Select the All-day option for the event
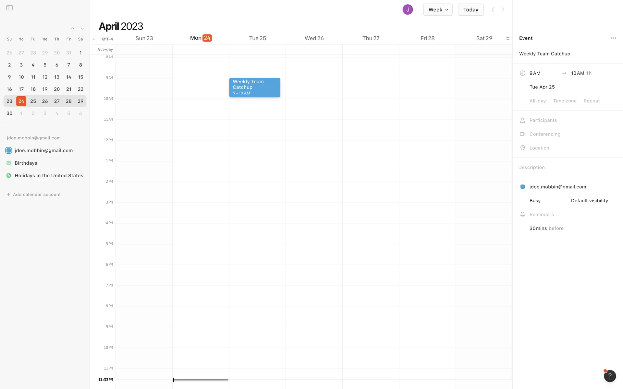This screenshot has height=389, width=623. tap(537, 101)
